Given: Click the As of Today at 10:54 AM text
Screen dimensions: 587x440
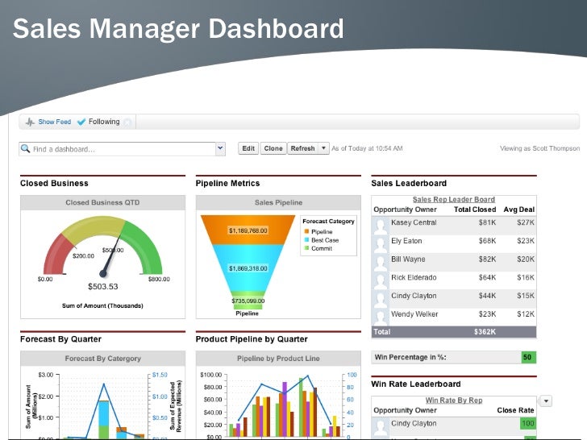Looking at the screenshot, I should 367,148.
